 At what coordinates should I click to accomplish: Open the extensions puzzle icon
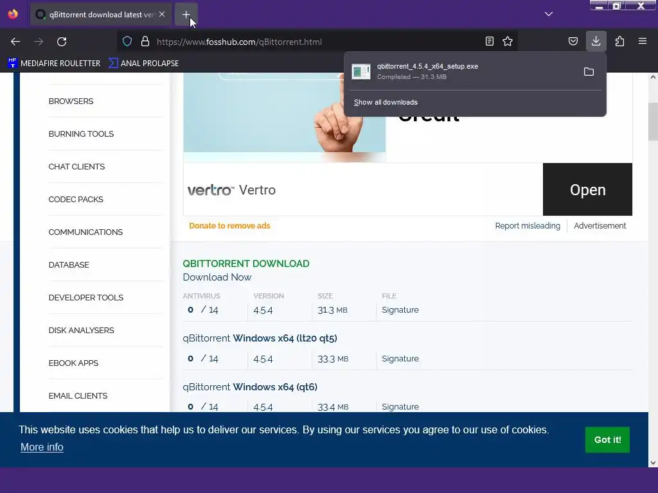tap(620, 41)
